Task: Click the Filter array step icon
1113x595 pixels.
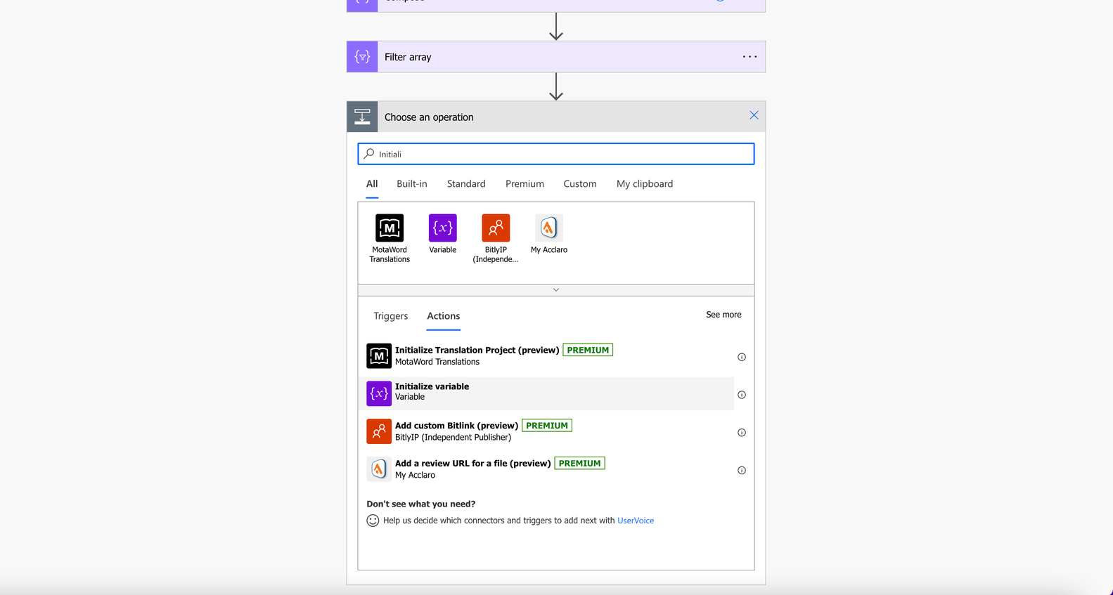Action: (362, 57)
